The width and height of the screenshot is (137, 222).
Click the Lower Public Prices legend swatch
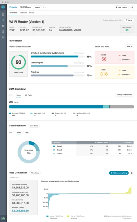point(47,216)
